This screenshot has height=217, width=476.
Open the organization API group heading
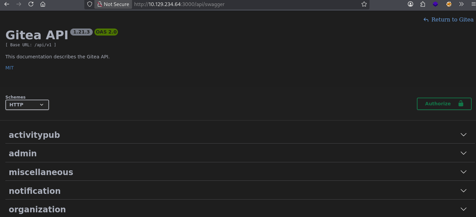[x=37, y=209]
